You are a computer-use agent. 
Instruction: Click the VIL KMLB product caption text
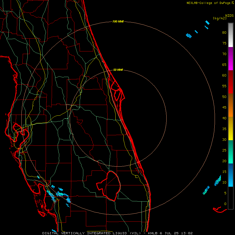[118, 233]
